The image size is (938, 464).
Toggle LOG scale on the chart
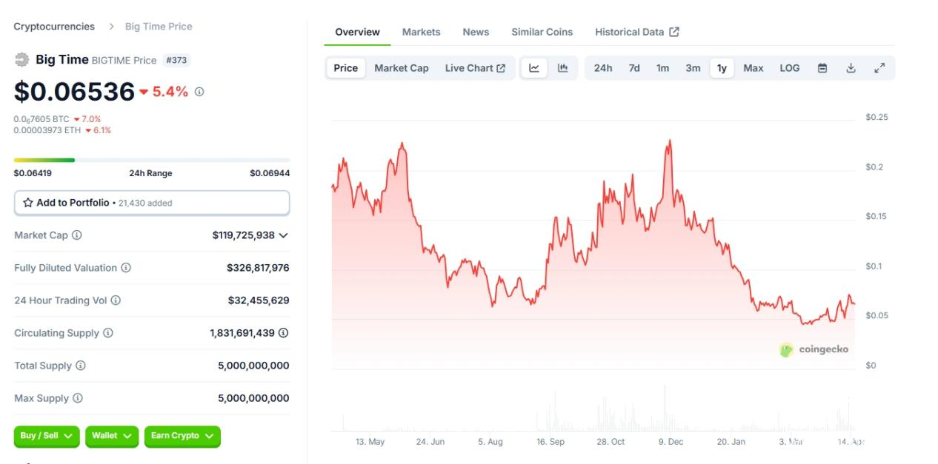coord(789,68)
